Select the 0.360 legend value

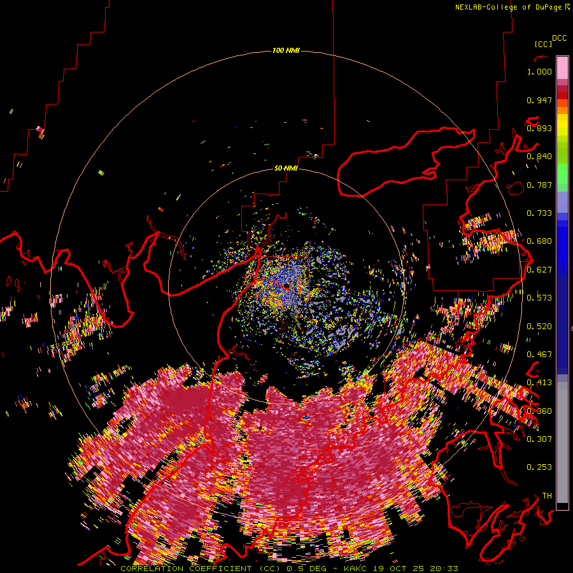tap(539, 411)
